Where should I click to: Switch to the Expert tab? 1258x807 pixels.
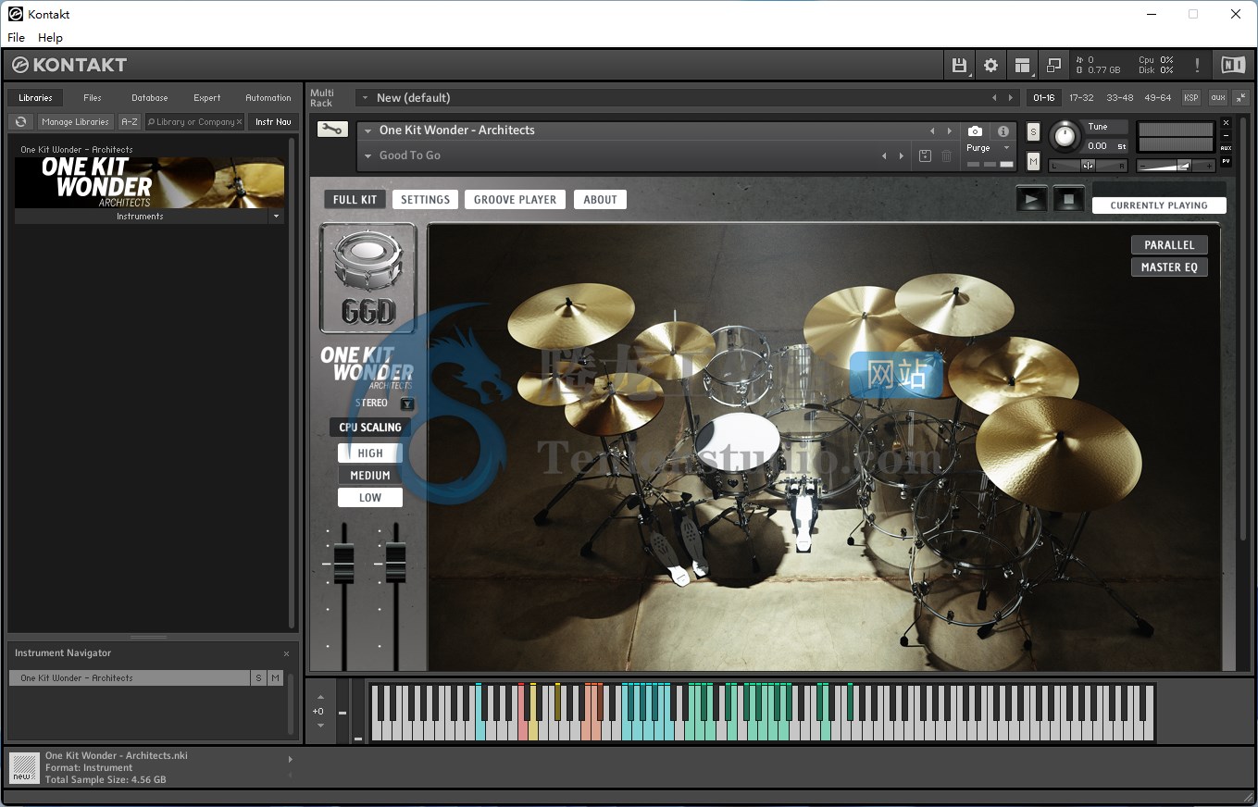[x=207, y=97]
